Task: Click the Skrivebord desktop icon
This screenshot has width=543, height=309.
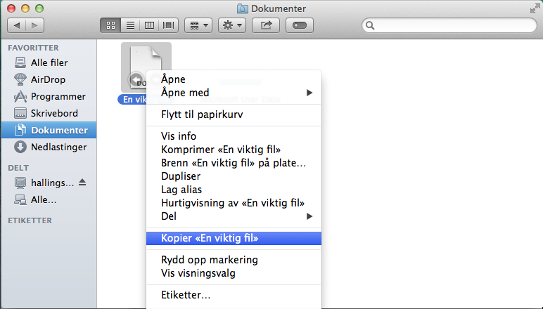Action: pos(20,113)
